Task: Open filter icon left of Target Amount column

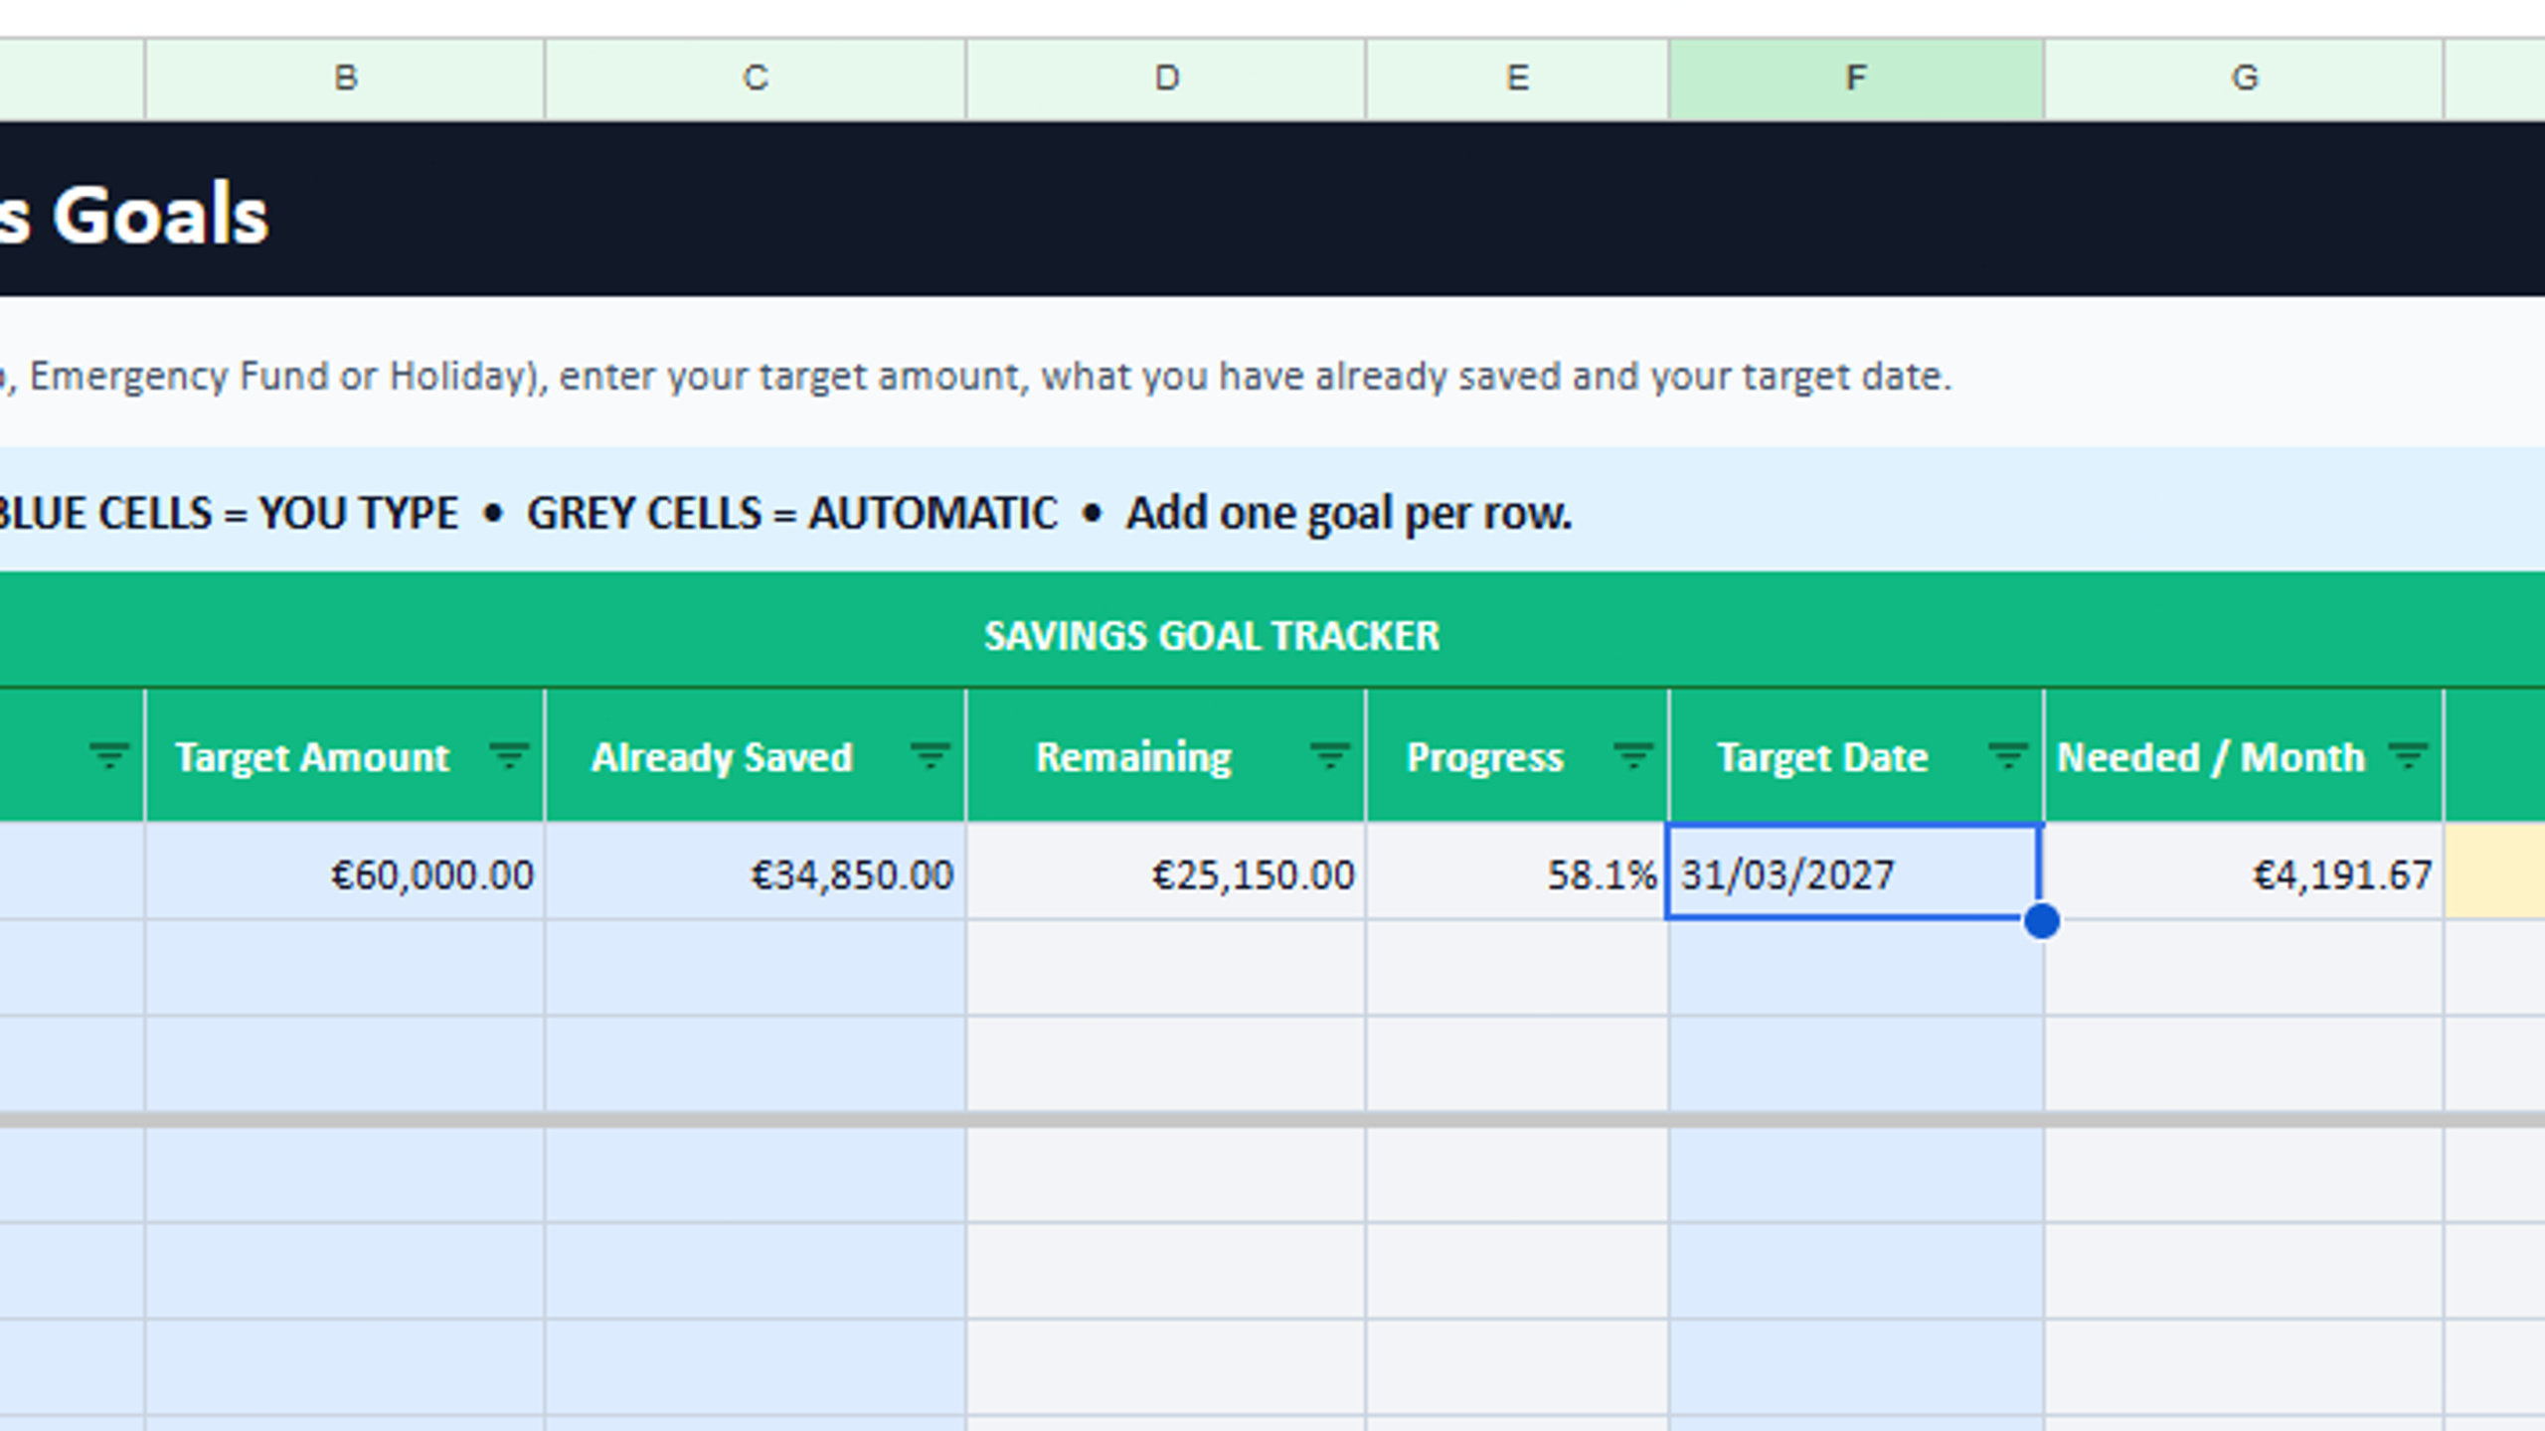Action: click(x=108, y=757)
